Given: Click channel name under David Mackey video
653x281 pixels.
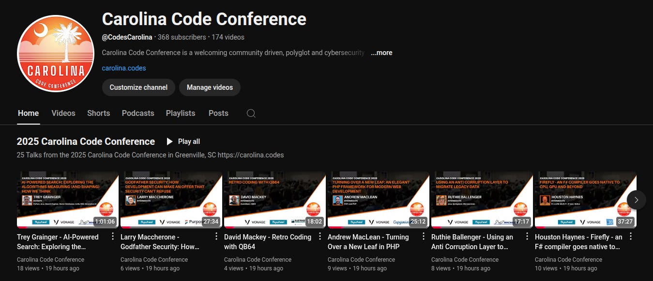Looking at the screenshot, I should coord(258,260).
